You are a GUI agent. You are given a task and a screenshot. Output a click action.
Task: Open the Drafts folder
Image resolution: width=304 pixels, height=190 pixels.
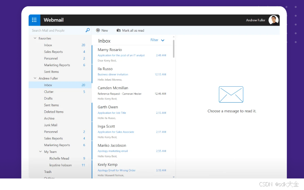click(x=60, y=98)
